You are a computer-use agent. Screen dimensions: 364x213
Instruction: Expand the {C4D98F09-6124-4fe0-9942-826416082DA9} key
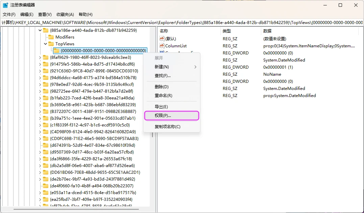coord(40,132)
